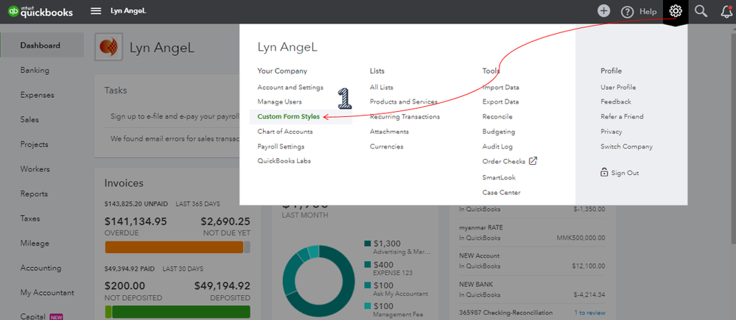Open the Help question mark icon
This screenshot has width=736, height=320.
coord(627,12)
